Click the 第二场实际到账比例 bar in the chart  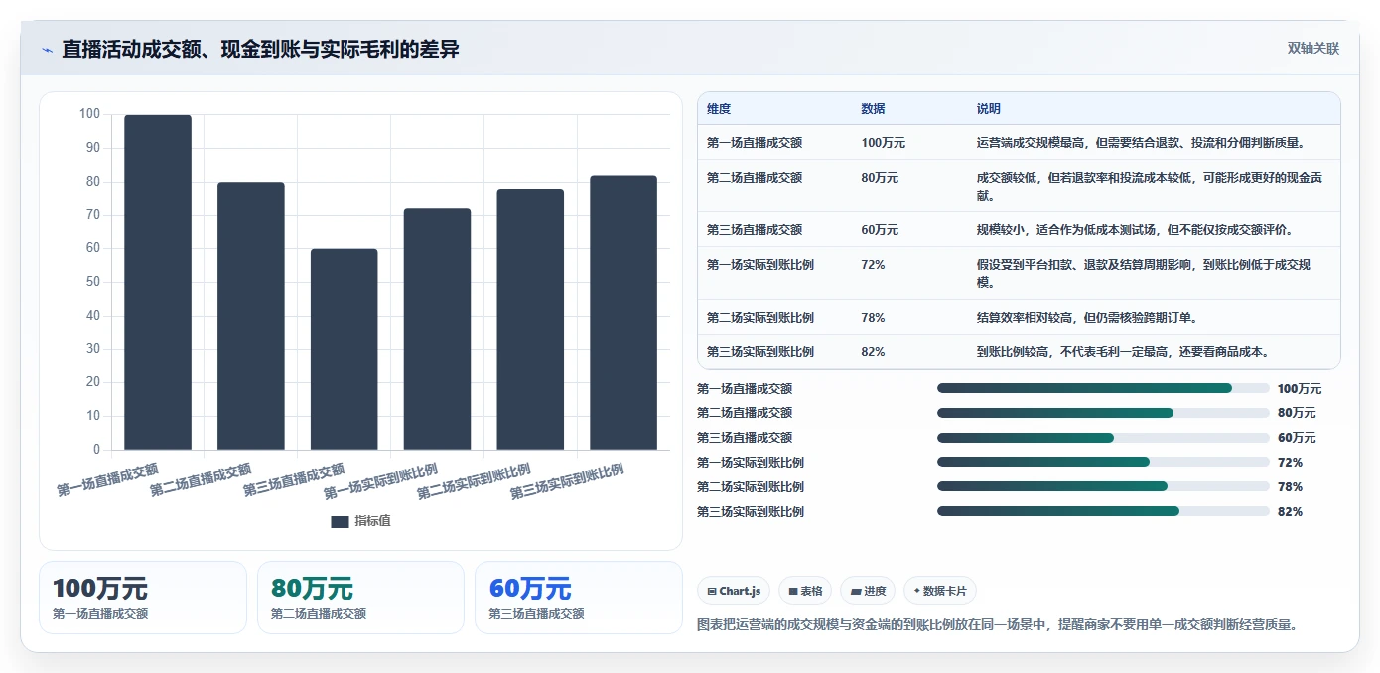(x=530, y=320)
